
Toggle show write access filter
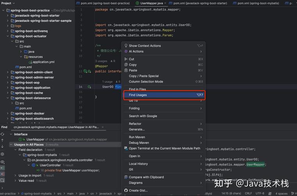(2, 174)
